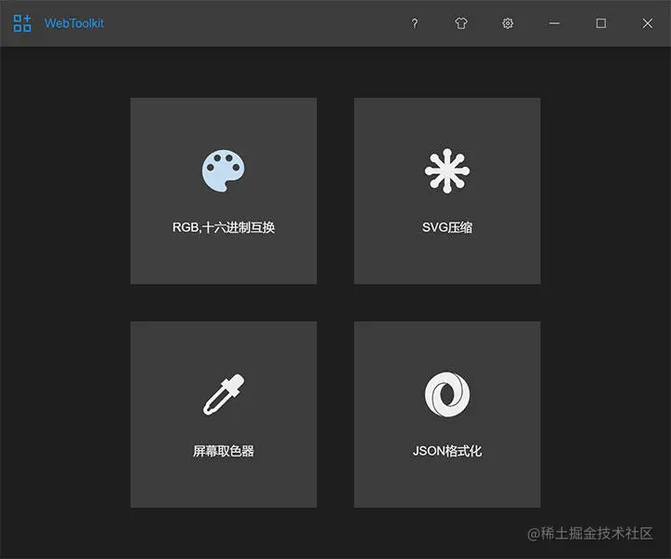
Task: Click the eyedropper icon
Action: [x=224, y=394]
